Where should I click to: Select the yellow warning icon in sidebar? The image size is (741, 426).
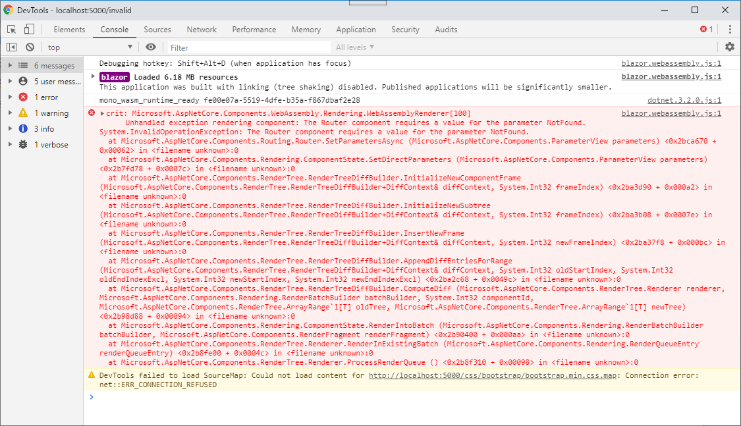point(22,113)
